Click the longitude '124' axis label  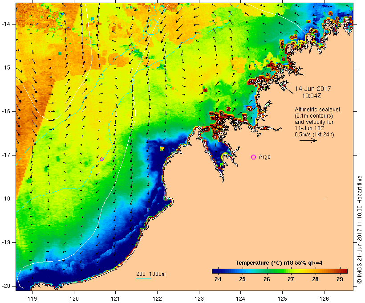(x=241, y=299)
